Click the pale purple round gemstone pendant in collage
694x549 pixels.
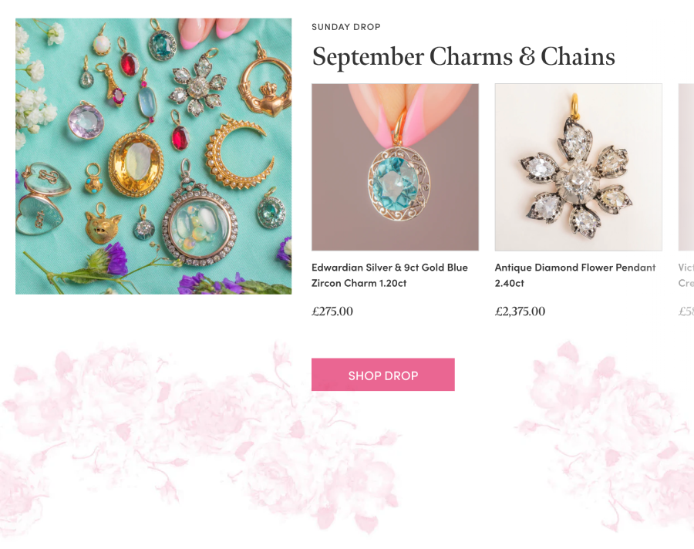pos(86,121)
